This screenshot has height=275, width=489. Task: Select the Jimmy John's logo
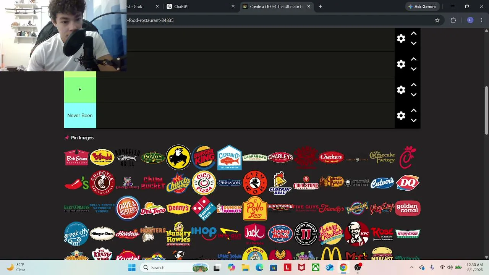click(306, 234)
